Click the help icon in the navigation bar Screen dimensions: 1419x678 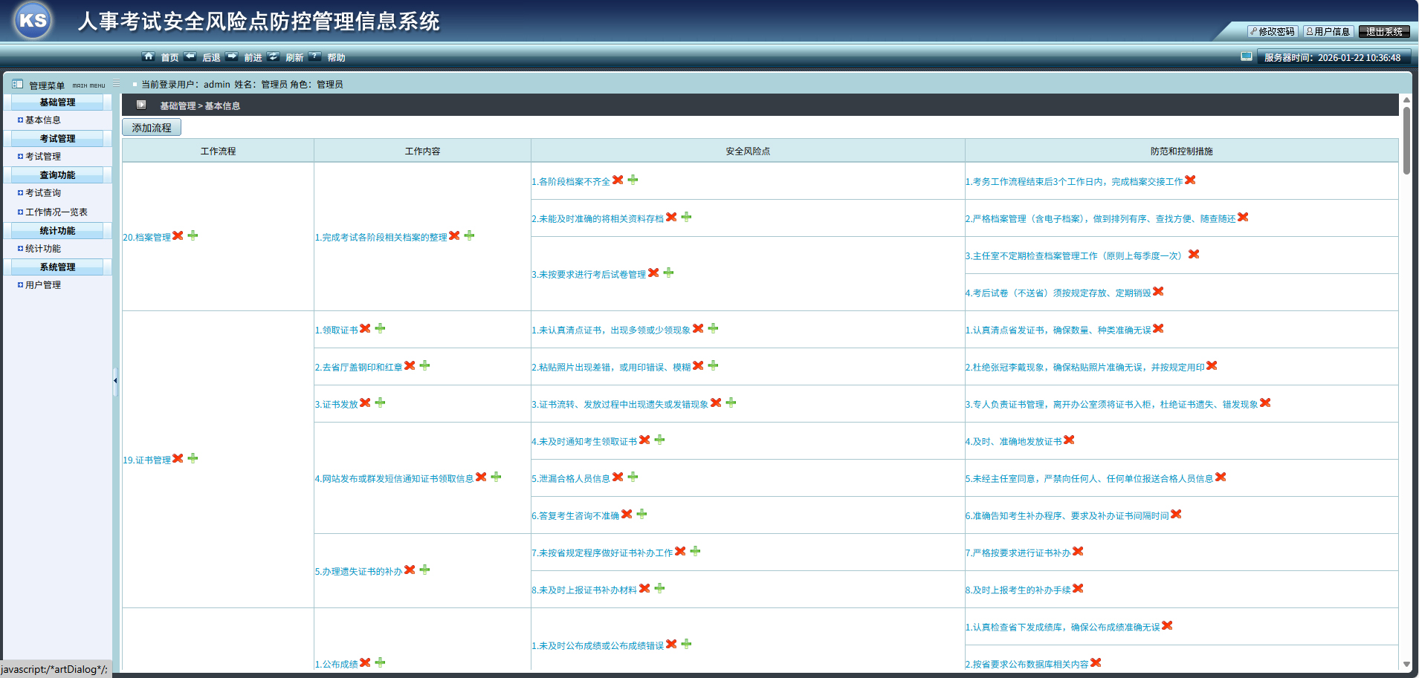click(x=315, y=56)
